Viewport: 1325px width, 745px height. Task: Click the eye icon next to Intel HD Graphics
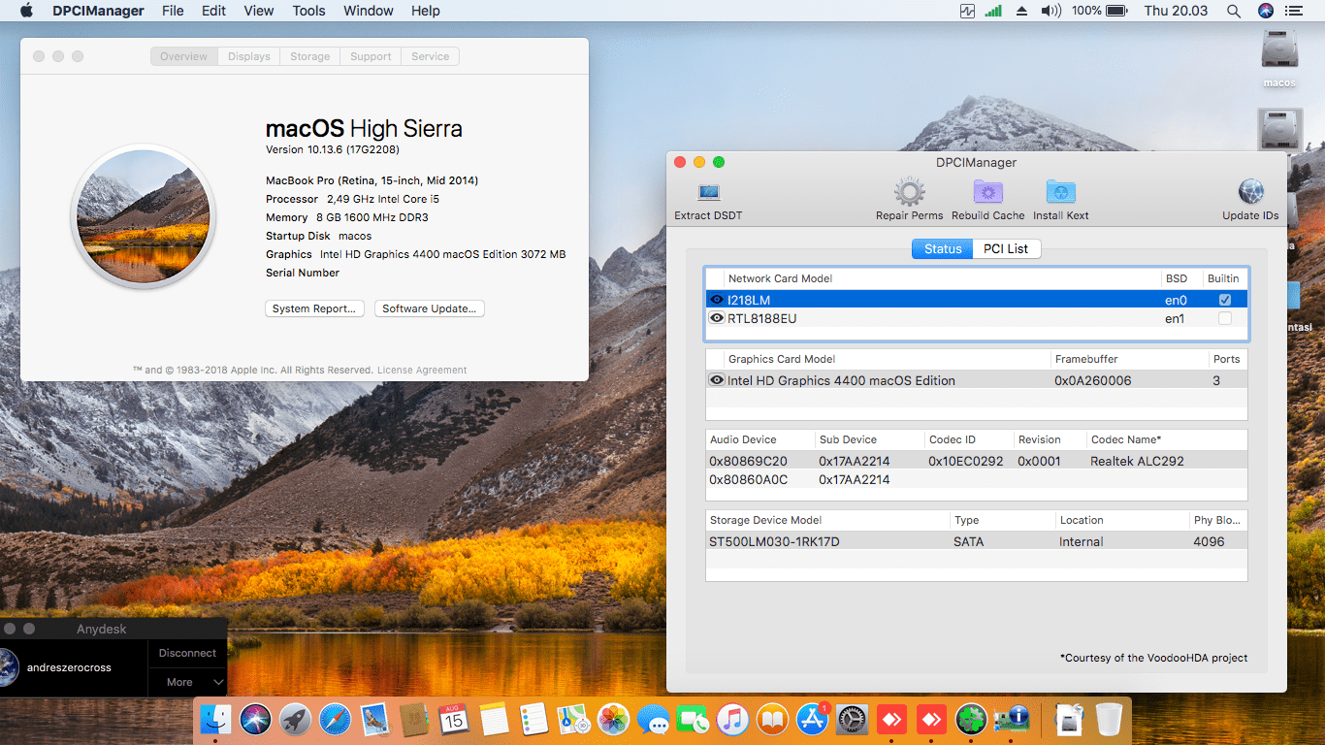pos(717,380)
